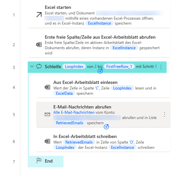This screenshot has height=176, width=176.
Task: Click the loop icon beside Schleife
Action: click(x=39, y=66)
